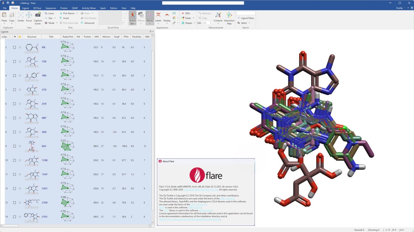Tick the checkbox for ligand 11347

pos(15,174)
